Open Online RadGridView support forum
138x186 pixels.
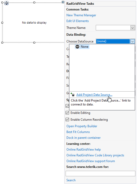tap(91, 161)
